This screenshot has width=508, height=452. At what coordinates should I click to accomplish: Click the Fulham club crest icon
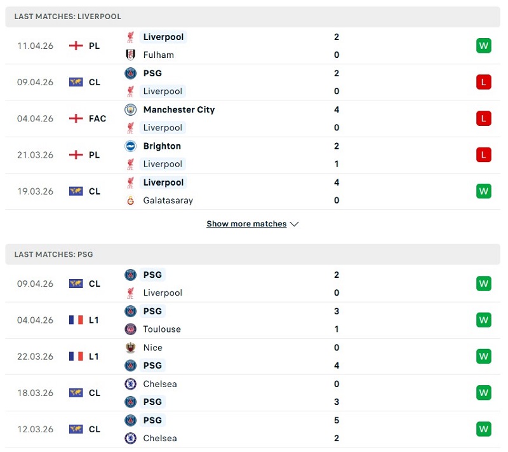(131, 55)
